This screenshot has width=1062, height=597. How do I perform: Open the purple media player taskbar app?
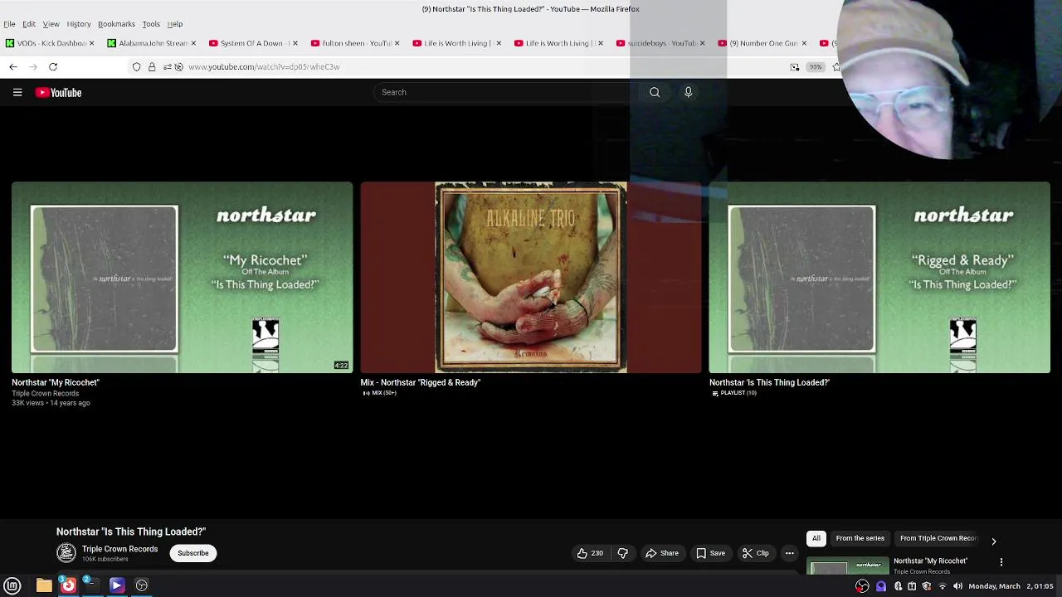[x=117, y=585]
